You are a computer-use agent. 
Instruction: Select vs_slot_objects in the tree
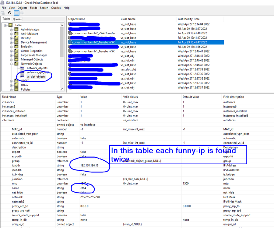pos(36,77)
